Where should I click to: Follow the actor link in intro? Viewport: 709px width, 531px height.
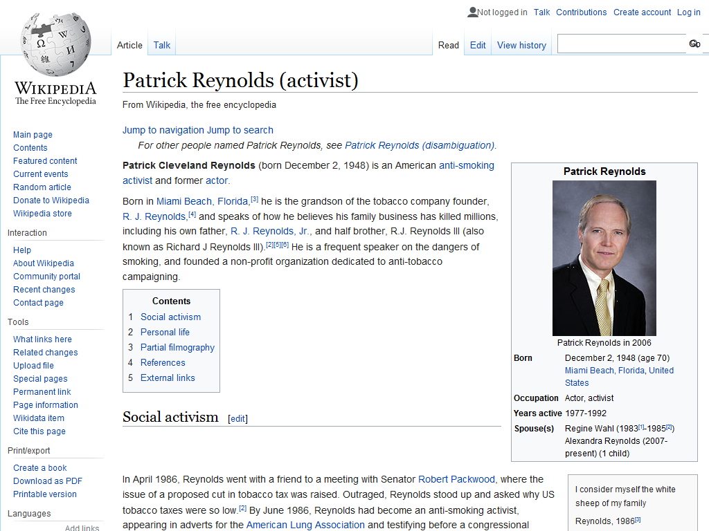click(217, 180)
